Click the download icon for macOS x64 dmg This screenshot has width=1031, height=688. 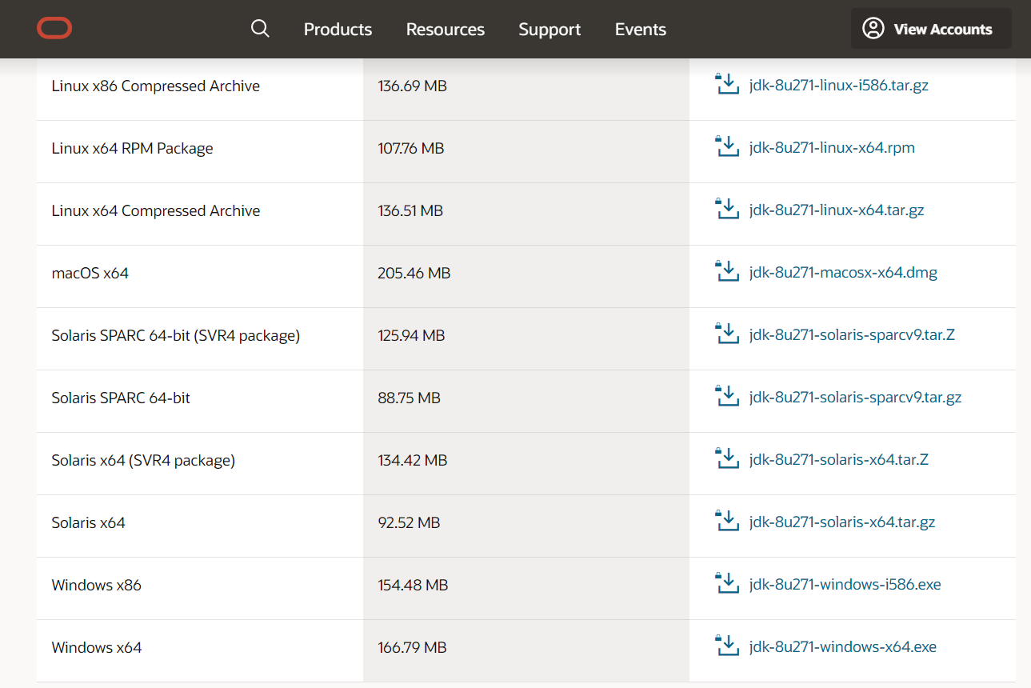pos(726,272)
